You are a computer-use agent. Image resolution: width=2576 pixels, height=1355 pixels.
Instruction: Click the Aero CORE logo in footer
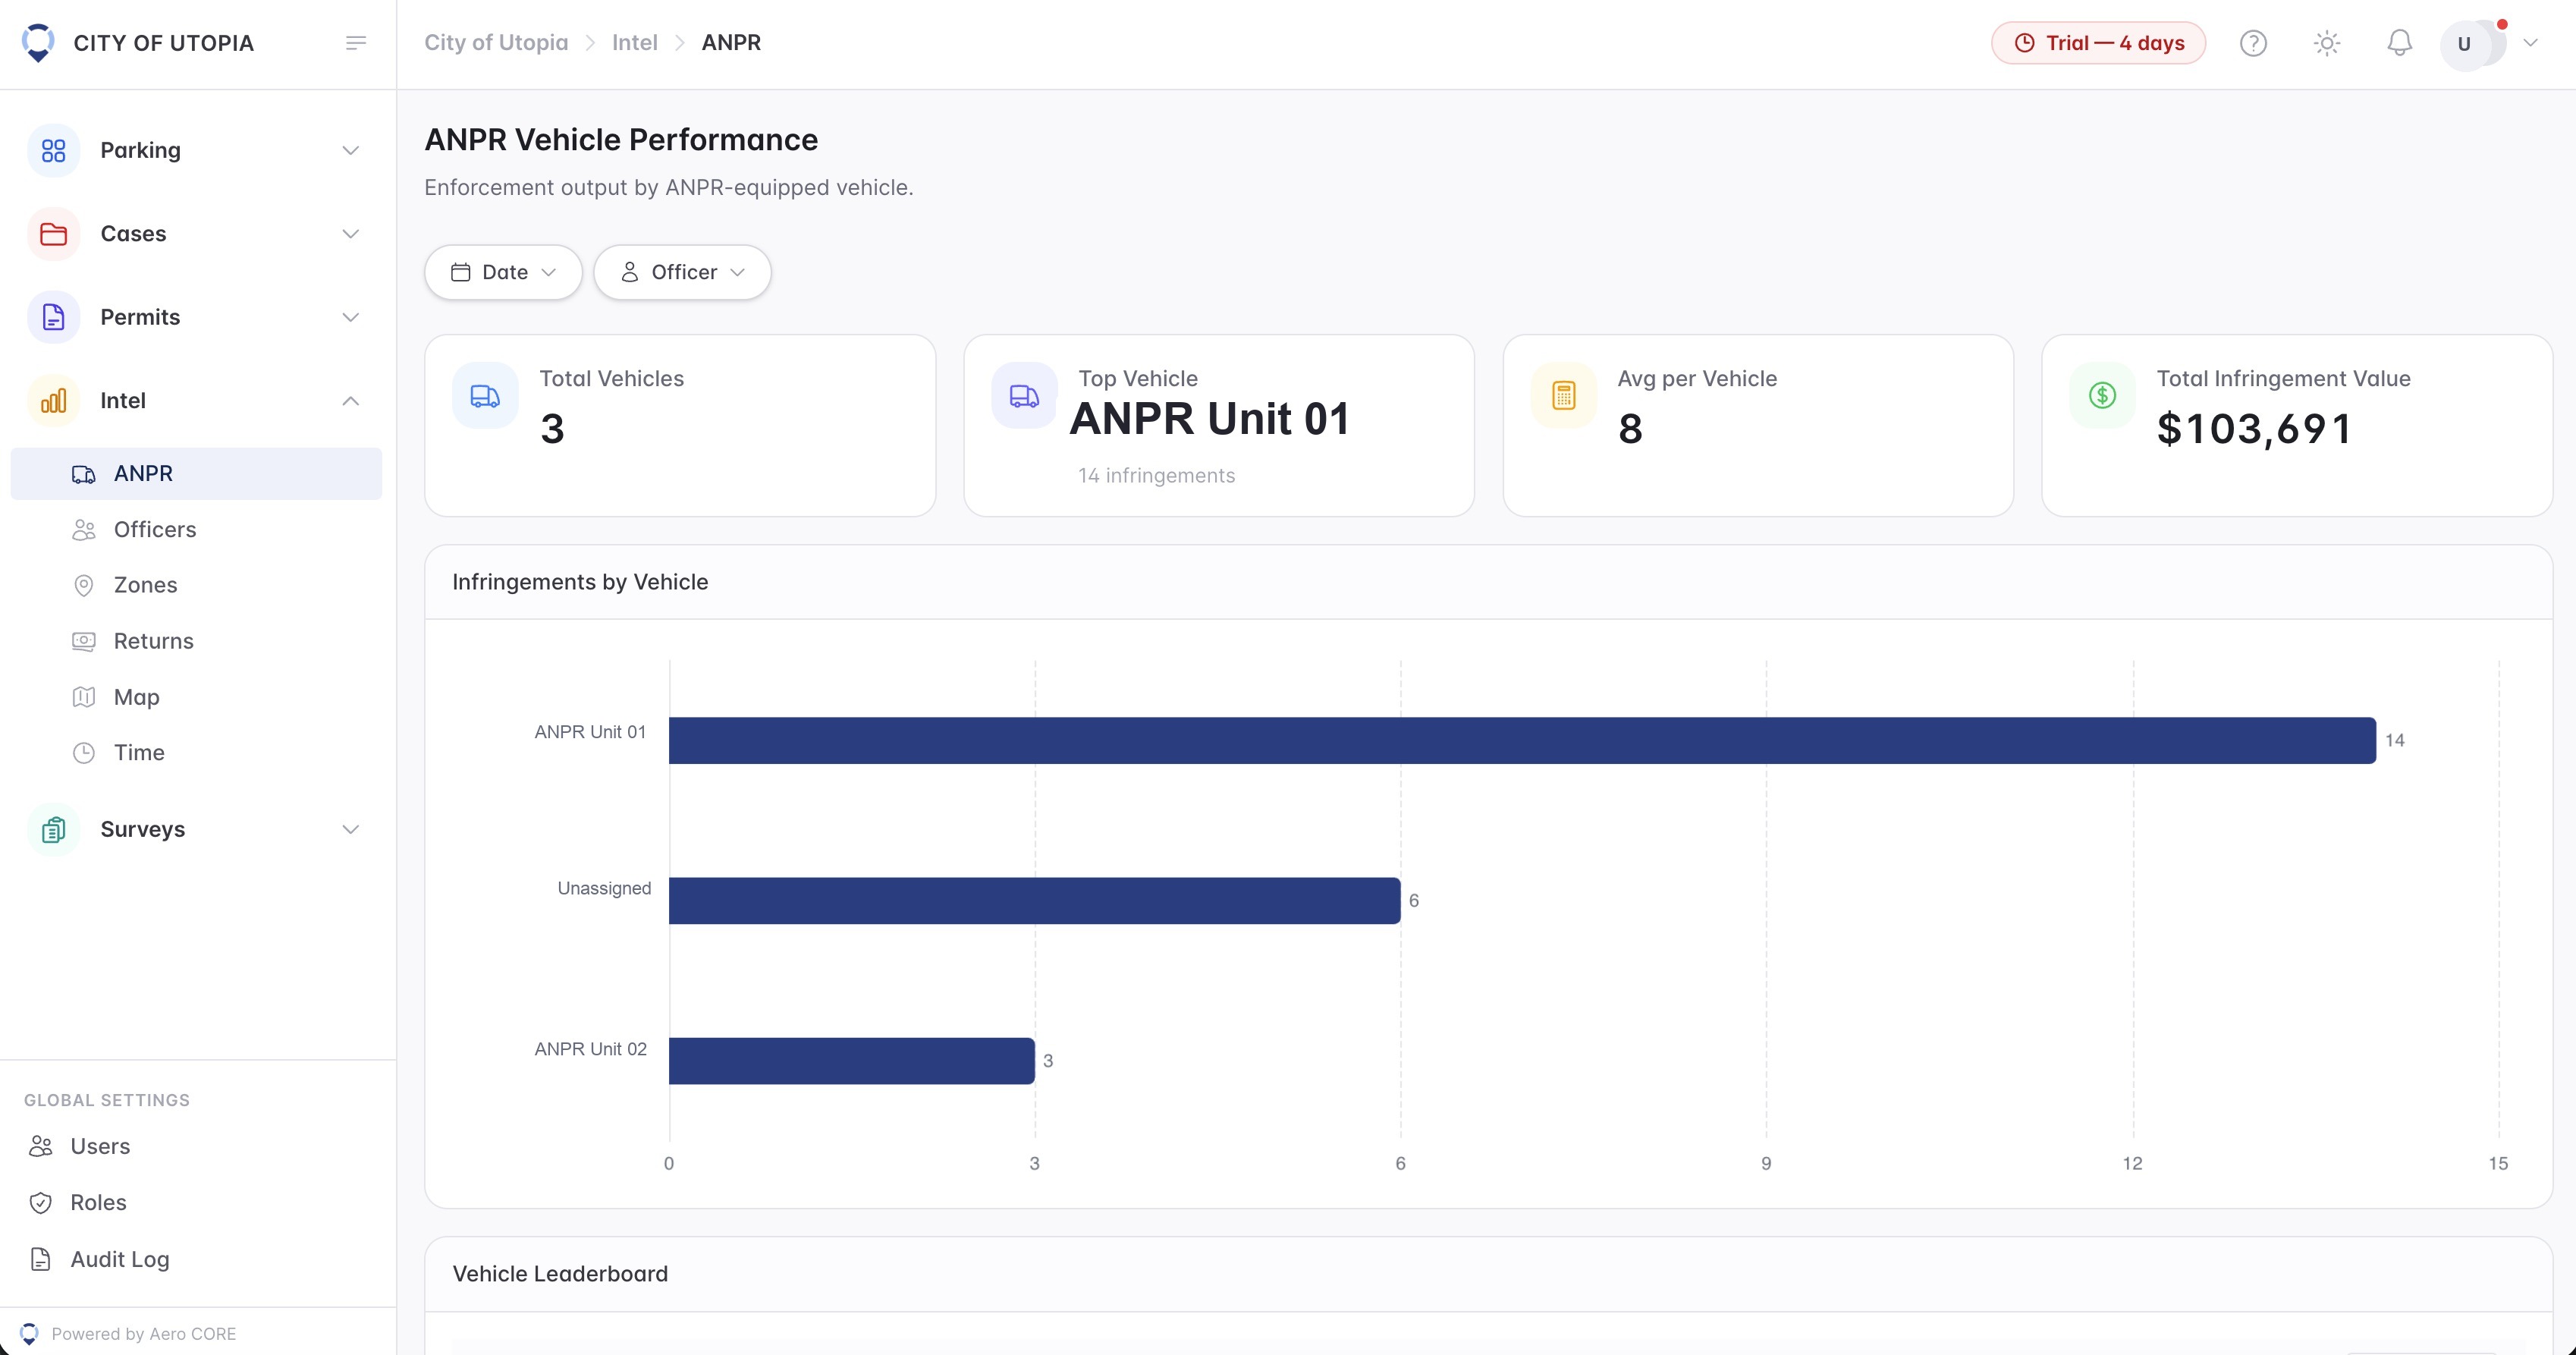[29, 1333]
